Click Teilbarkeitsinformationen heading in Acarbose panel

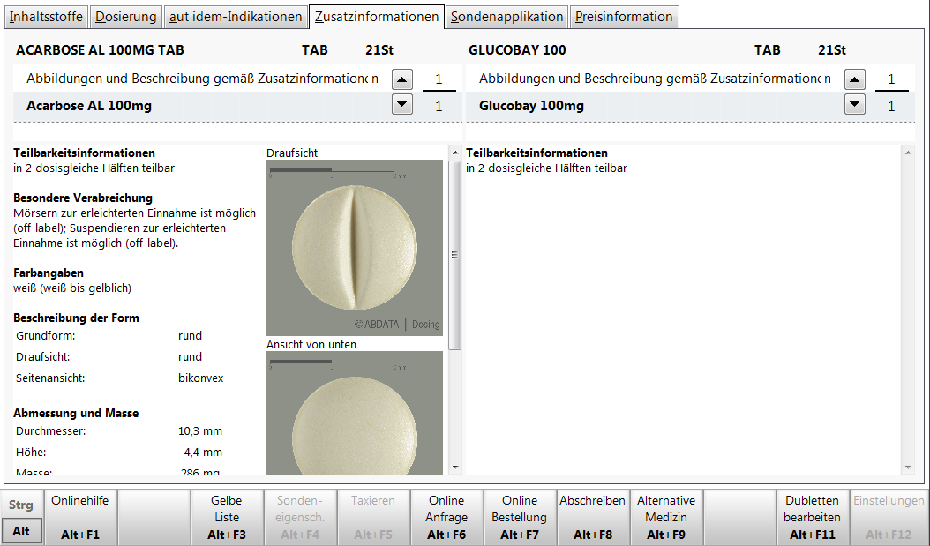[84, 153]
